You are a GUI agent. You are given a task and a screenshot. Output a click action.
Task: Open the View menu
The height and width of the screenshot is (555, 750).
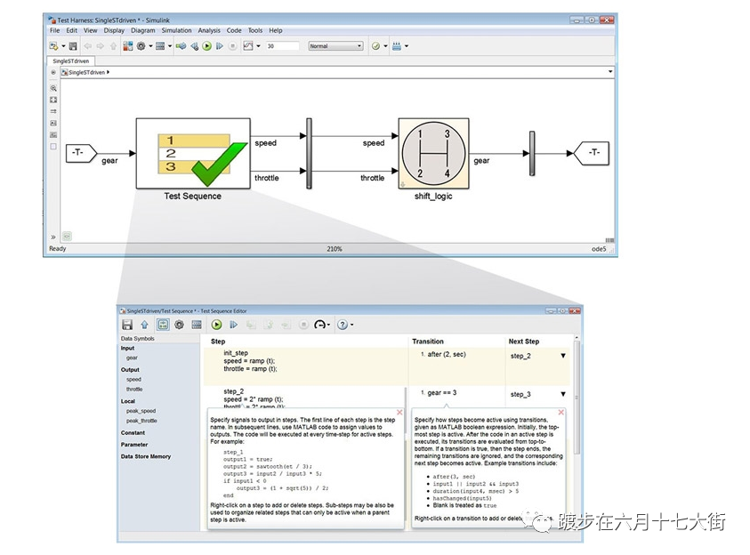[91, 30]
